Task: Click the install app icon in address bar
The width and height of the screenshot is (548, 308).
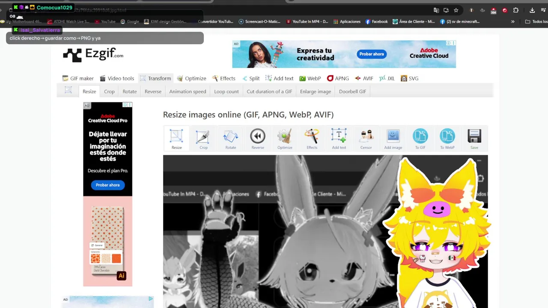Action: click(x=446, y=10)
